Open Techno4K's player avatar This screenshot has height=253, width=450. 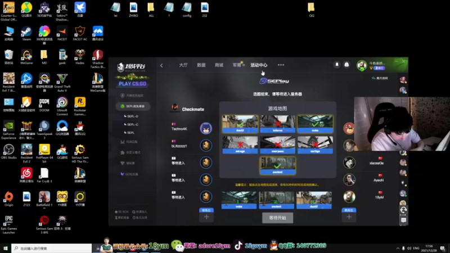[206, 128]
